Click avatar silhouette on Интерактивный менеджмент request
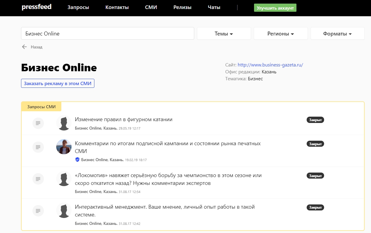 pyautogui.click(x=64, y=210)
